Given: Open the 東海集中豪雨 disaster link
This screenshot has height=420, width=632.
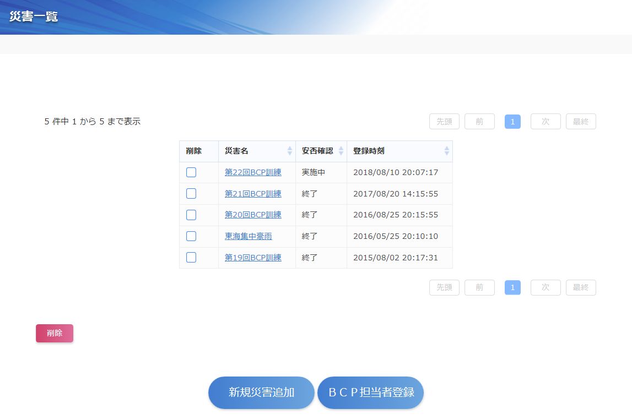Looking at the screenshot, I should tap(248, 236).
